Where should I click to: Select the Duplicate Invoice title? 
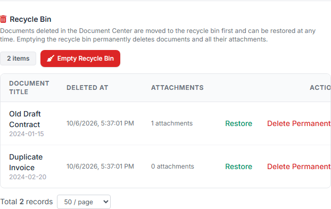[26, 162]
